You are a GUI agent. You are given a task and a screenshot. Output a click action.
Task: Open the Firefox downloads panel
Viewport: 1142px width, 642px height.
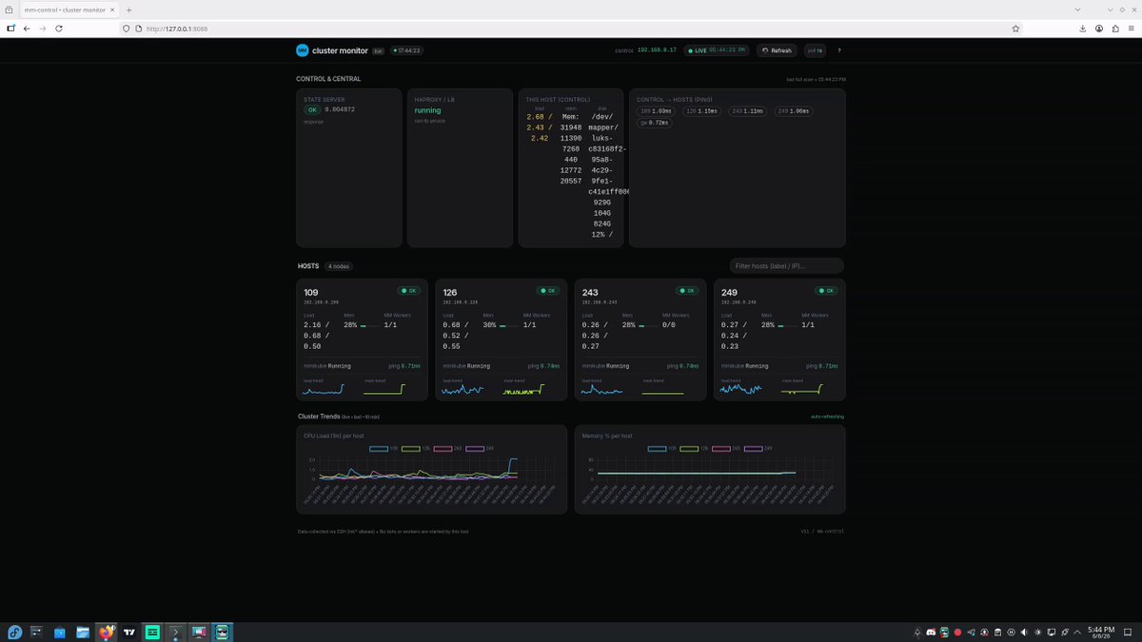[1083, 29]
